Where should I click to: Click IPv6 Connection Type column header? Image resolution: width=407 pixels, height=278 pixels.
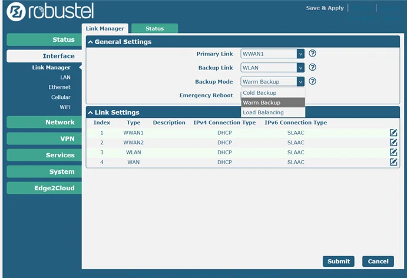click(x=296, y=123)
